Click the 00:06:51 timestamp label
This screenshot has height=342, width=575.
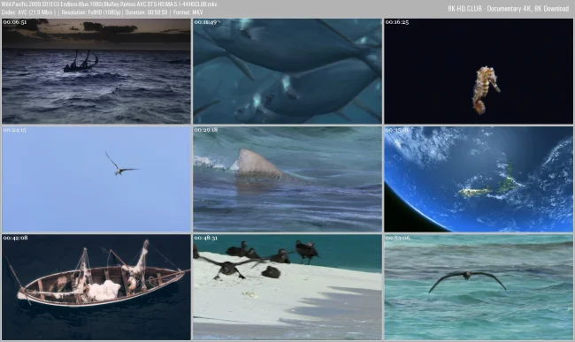click(x=15, y=22)
